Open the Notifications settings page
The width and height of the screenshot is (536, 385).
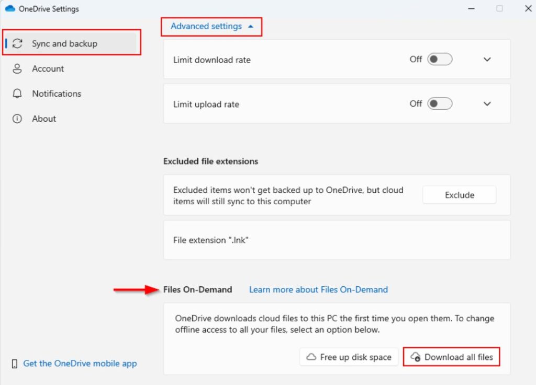tap(57, 94)
